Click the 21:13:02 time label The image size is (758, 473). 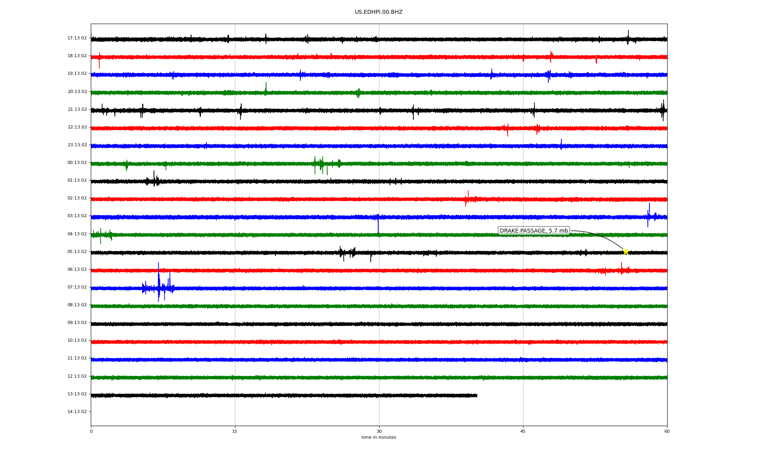(77, 110)
